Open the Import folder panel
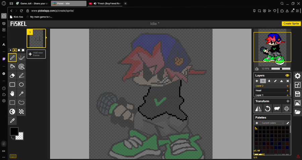 298,112
